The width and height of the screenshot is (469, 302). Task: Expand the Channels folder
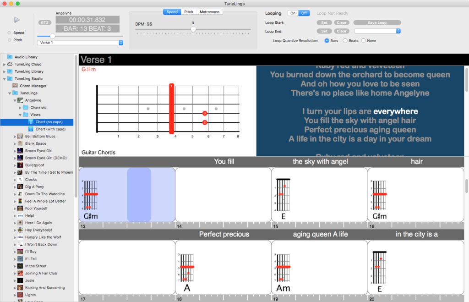pyautogui.click(x=20, y=108)
